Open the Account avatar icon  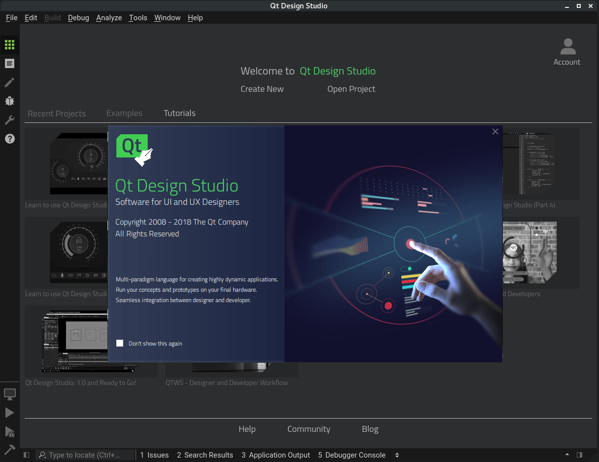point(568,46)
